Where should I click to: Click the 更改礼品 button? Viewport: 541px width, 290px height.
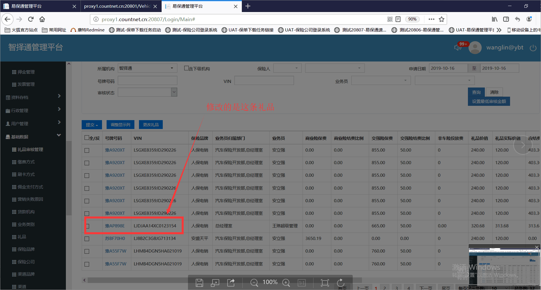click(x=151, y=125)
